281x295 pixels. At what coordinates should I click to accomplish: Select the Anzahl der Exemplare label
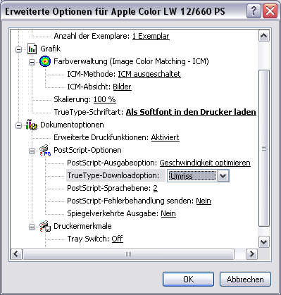(92, 36)
